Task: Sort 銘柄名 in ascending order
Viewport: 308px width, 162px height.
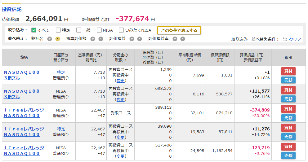Action: 58,39
